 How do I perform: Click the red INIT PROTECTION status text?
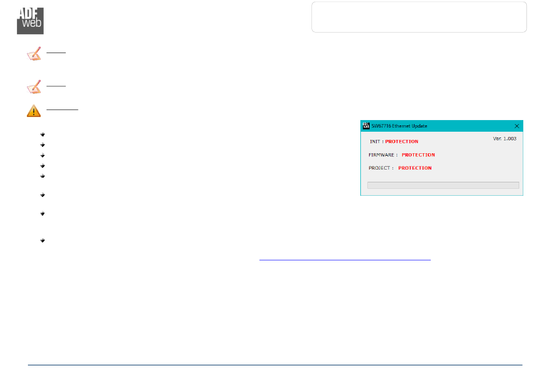point(402,142)
